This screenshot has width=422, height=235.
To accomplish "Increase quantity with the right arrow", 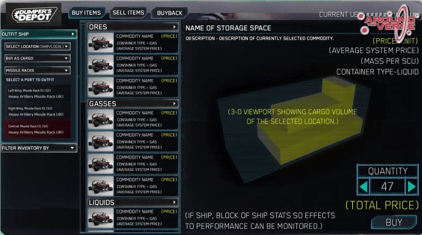I will [x=411, y=187].
